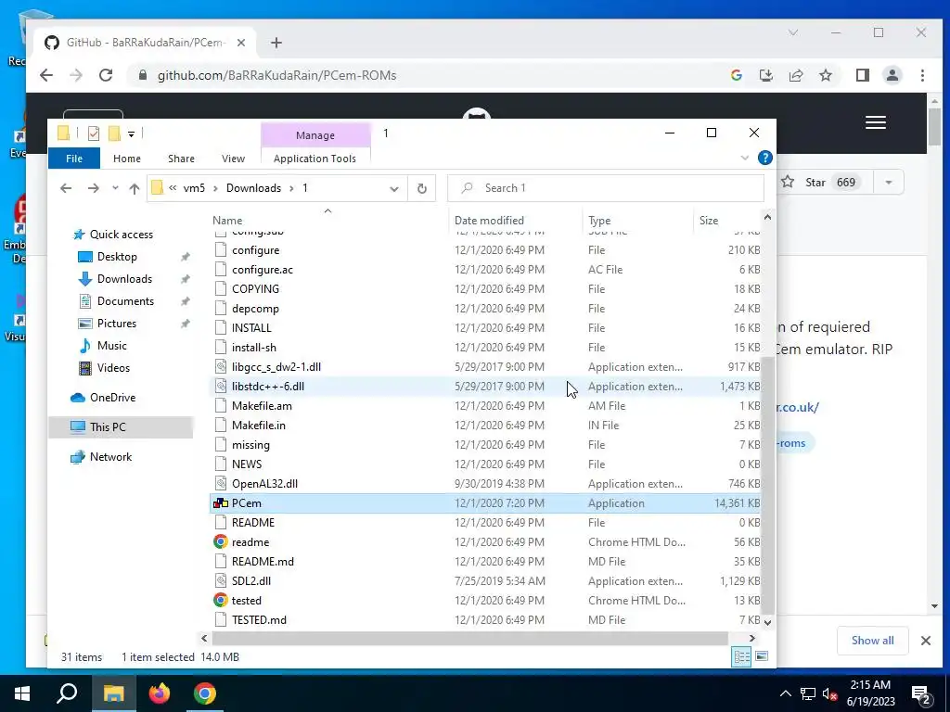Select the readme Chrome HTML document
Image resolution: width=950 pixels, height=712 pixels.
point(484,541)
